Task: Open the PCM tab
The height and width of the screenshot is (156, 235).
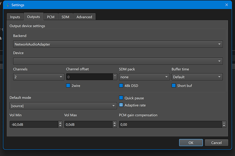Action: coord(50,17)
